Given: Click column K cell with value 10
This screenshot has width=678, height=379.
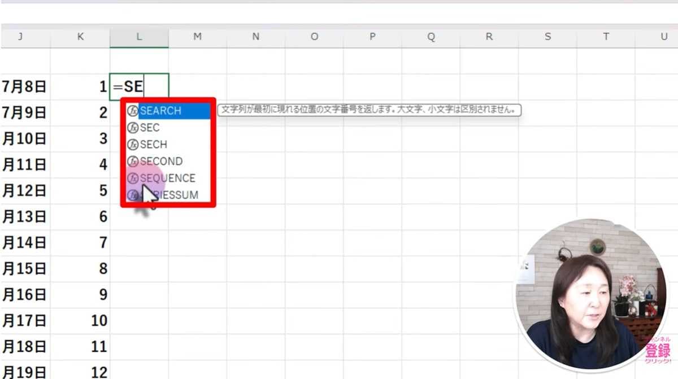Looking at the screenshot, I should coord(80,321).
